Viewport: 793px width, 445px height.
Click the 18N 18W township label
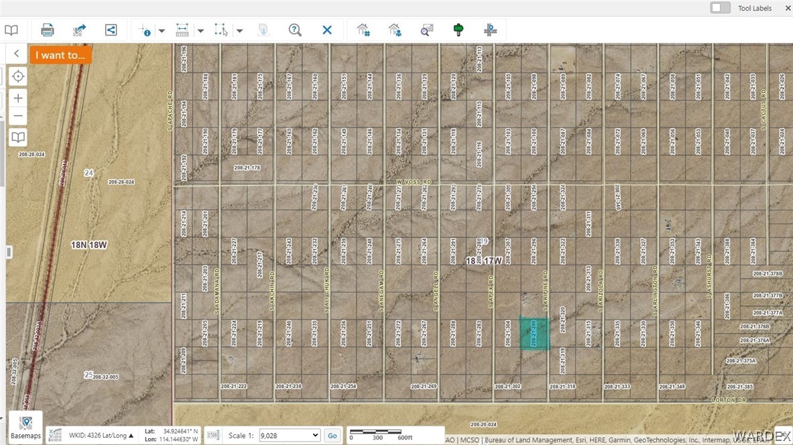click(x=89, y=245)
